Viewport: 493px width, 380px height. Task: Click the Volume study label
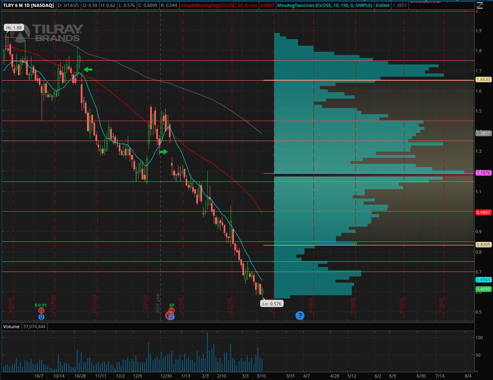point(11,327)
